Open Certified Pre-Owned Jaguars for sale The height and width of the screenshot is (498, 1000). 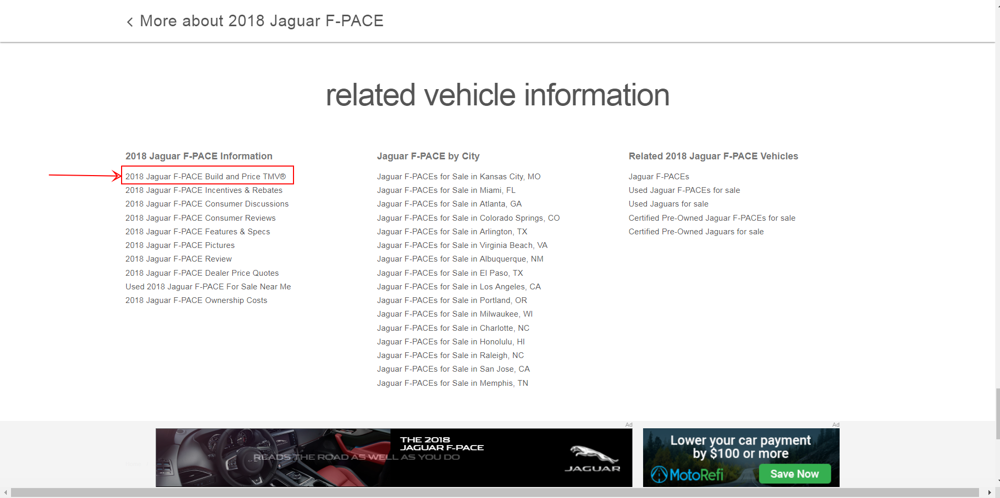point(696,232)
